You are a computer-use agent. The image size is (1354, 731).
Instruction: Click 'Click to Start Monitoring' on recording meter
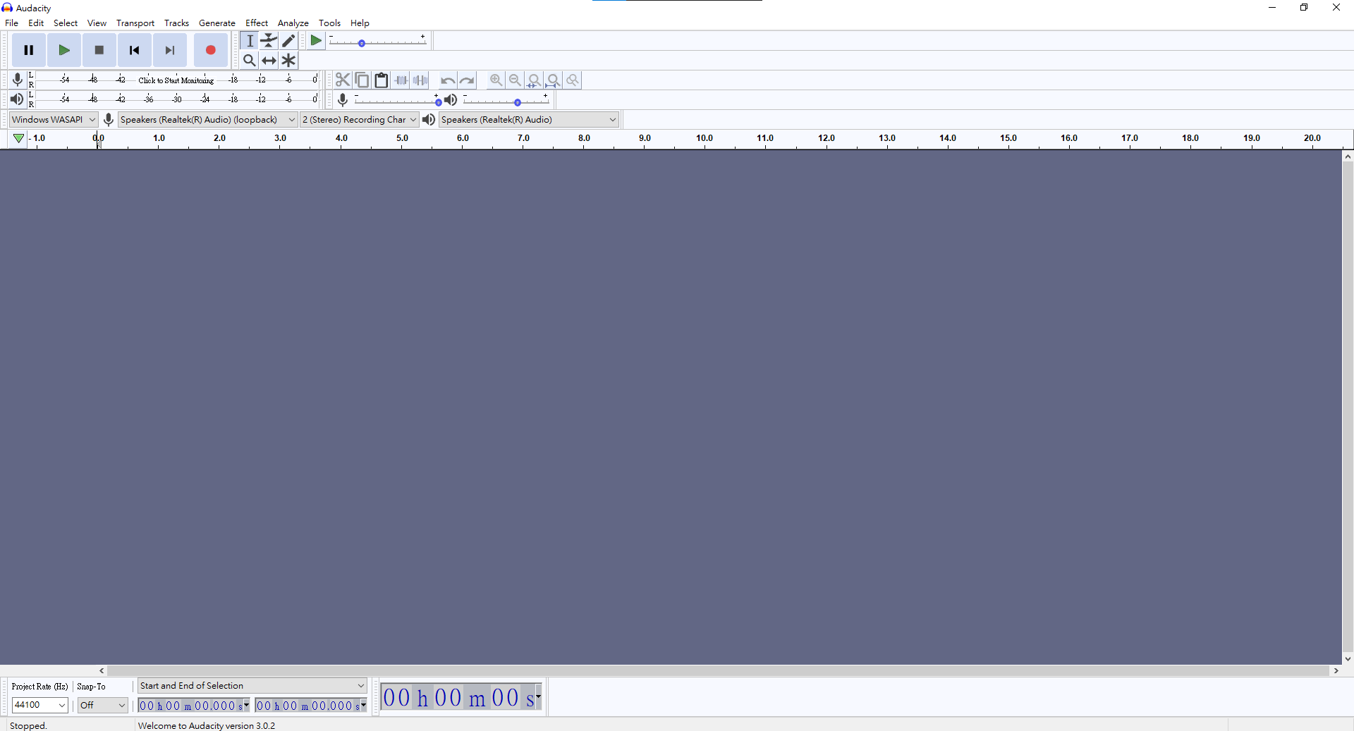[x=176, y=80]
